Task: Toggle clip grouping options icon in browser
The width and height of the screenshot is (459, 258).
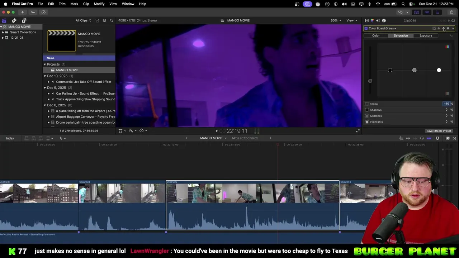Action: [97, 20]
